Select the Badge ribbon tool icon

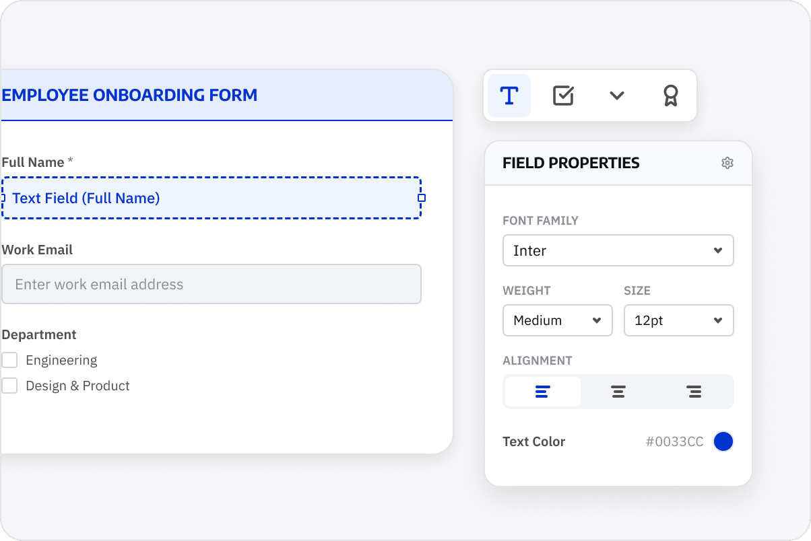[670, 96]
